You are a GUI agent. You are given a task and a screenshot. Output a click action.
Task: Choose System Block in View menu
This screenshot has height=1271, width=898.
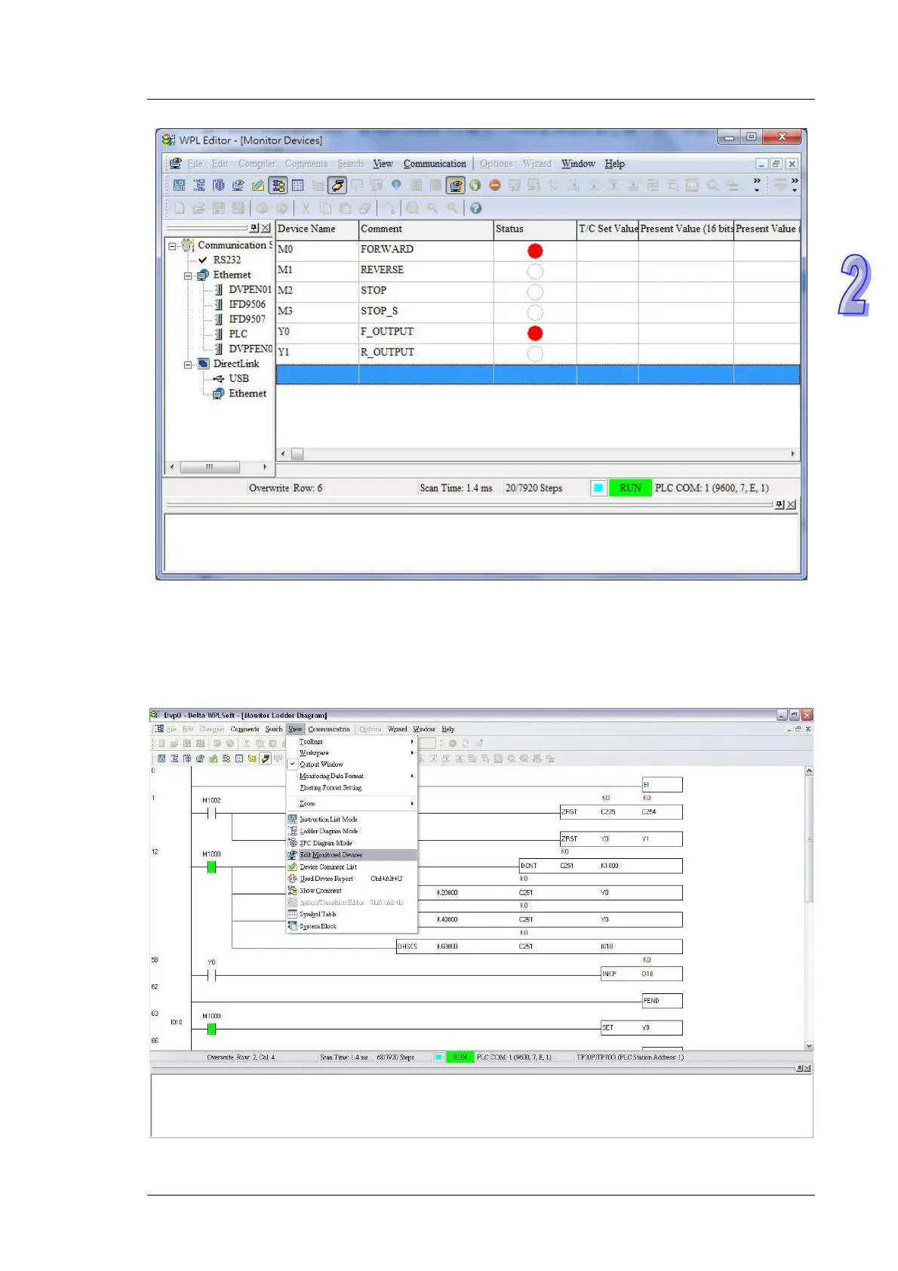pyautogui.click(x=352, y=926)
